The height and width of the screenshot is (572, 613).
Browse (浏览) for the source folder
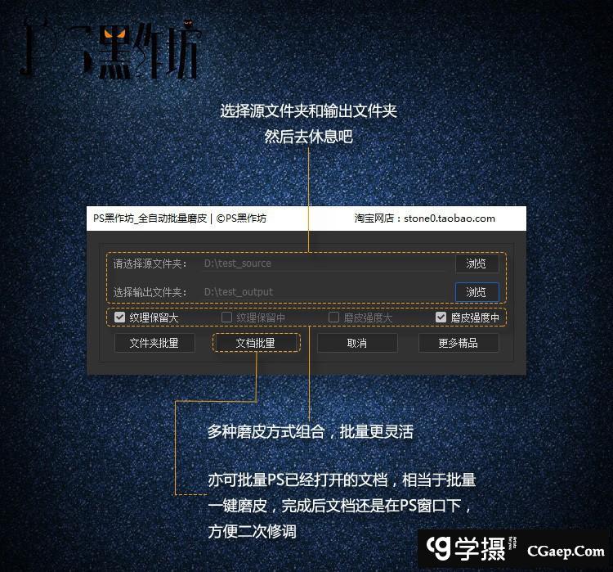(x=477, y=264)
